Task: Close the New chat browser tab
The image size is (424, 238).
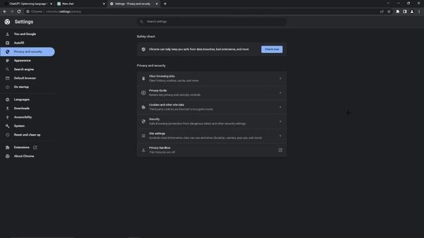Action: pyautogui.click(x=104, y=4)
